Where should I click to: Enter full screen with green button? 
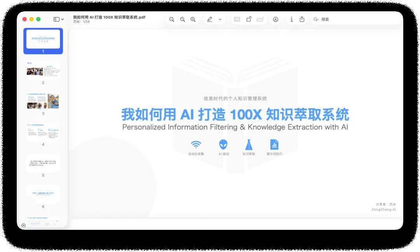click(38, 19)
